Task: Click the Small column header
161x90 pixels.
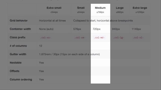Action: click(x=81, y=8)
